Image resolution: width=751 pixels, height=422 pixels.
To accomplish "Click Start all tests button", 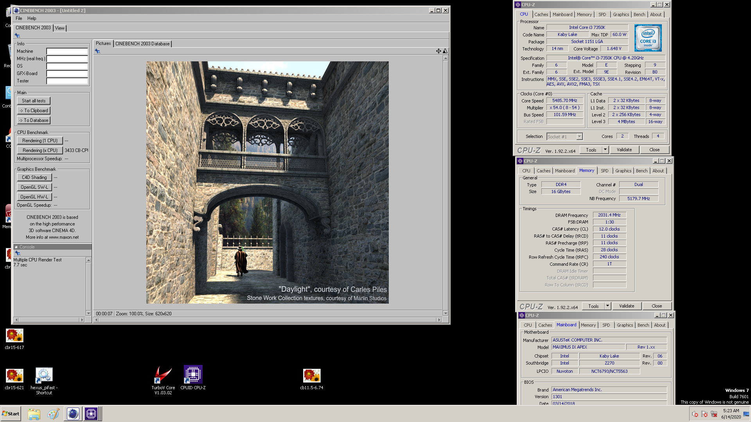I will coord(34,101).
